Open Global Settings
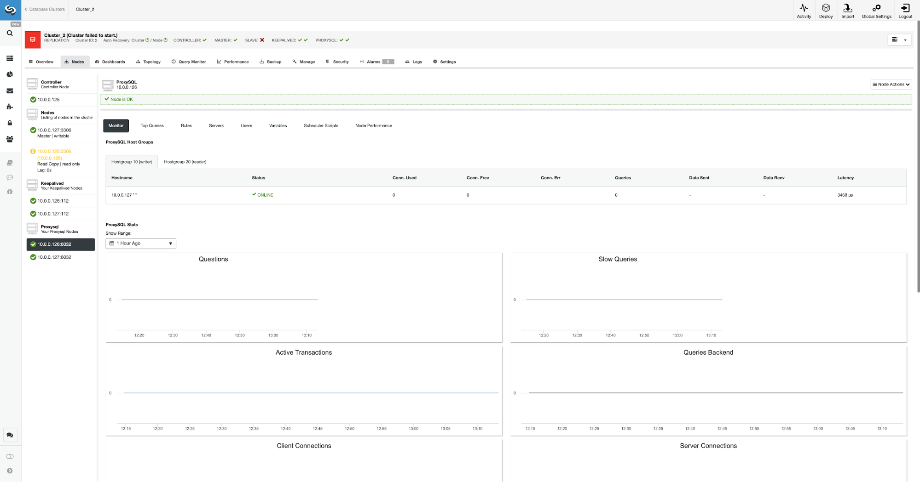The image size is (920, 482). 877,11
